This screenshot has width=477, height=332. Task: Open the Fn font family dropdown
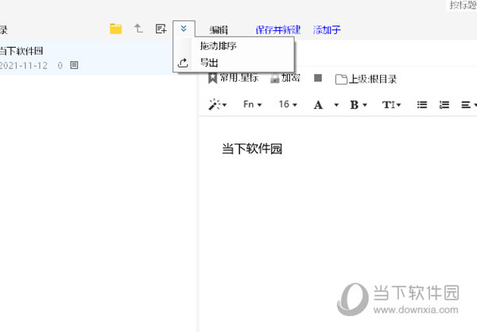(x=253, y=105)
